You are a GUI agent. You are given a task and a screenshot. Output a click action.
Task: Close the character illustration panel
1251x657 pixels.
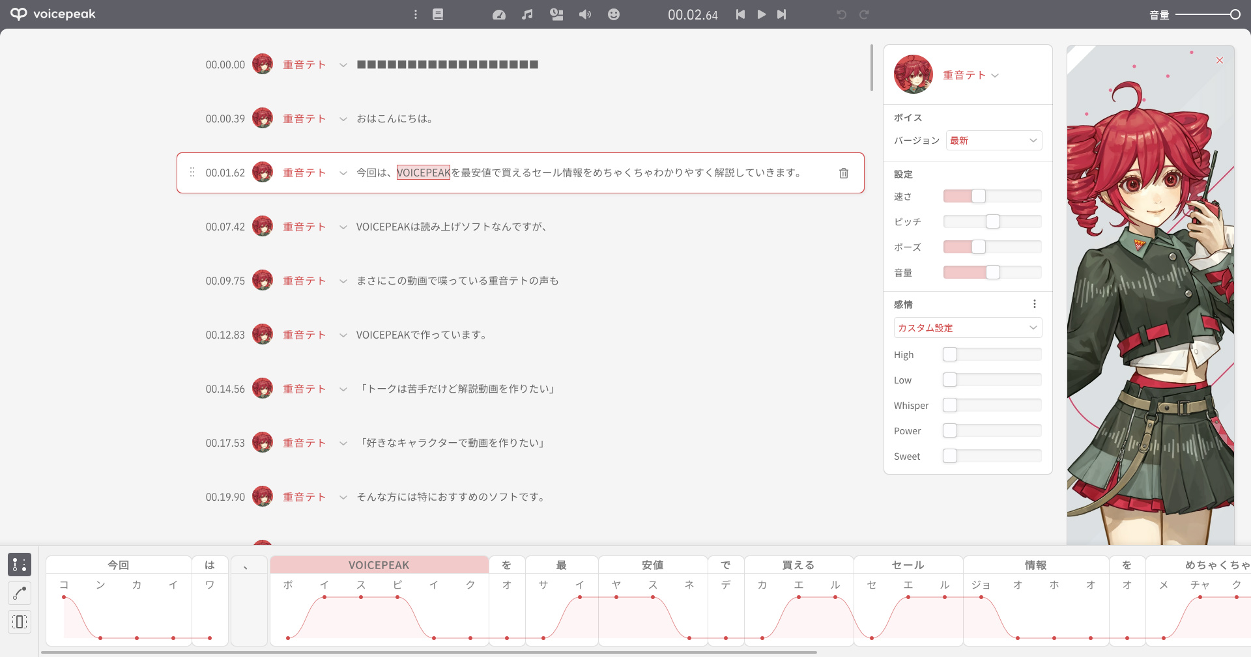(x=1220, y=61)
